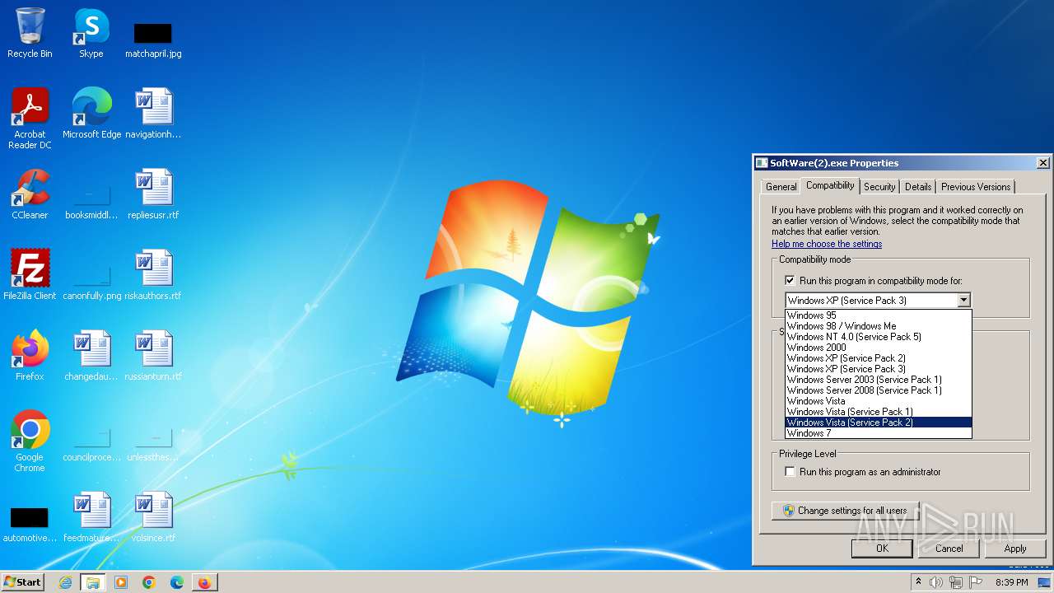
Task: Launch the Firefox desktop shortcut
Action: [x=30, y=356]
